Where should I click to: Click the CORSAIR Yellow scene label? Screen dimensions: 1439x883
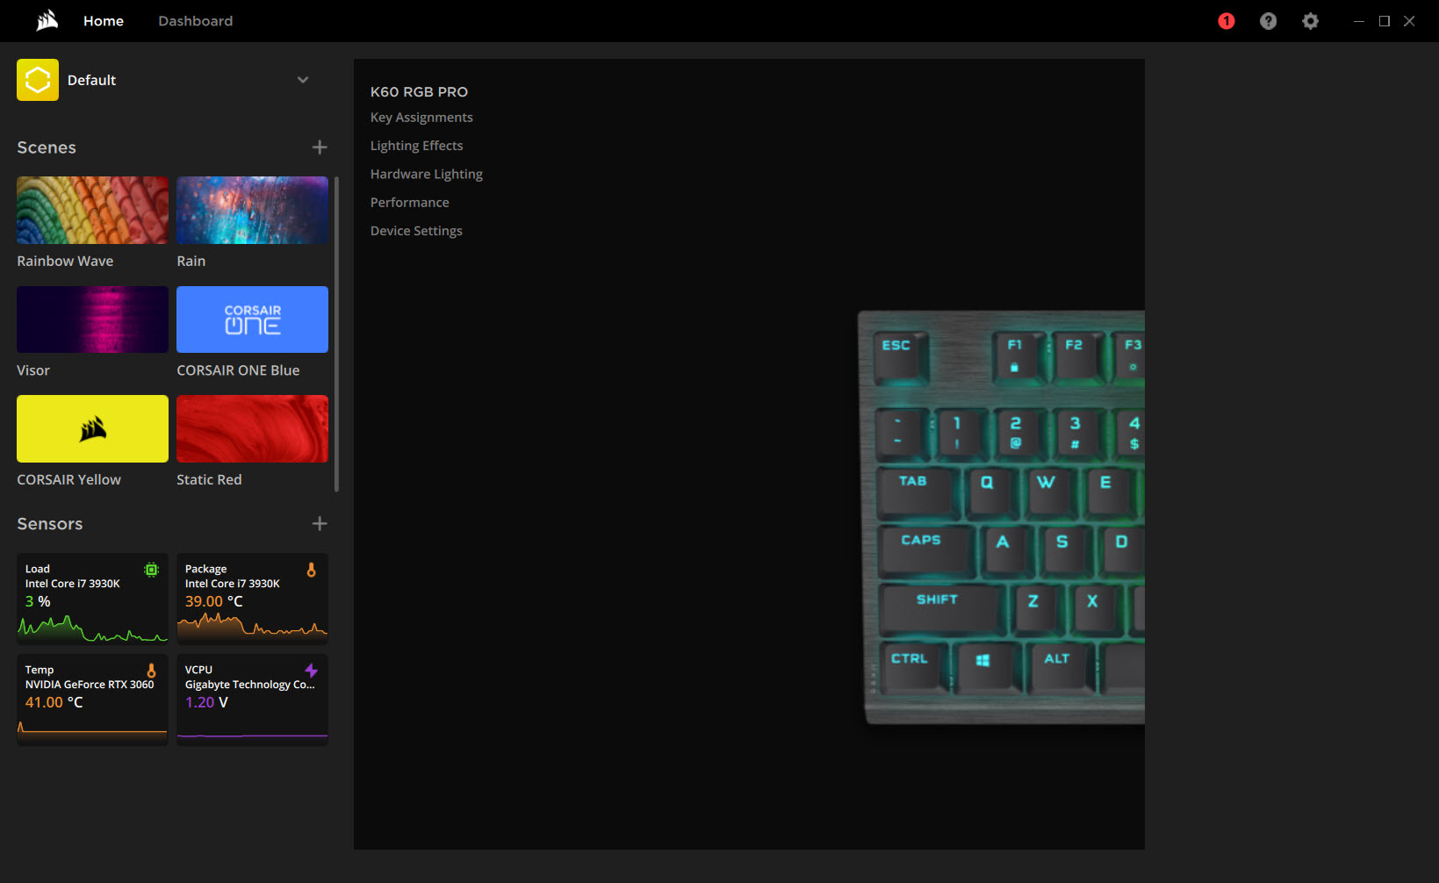(x=68, y=480)
